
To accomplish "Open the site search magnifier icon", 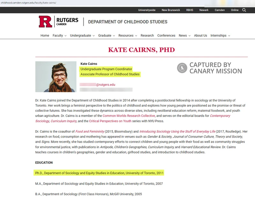I will point(244,10).
